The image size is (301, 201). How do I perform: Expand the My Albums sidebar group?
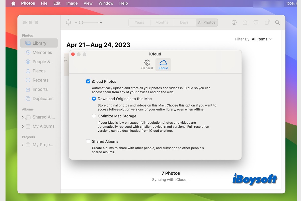coord(23,126)
